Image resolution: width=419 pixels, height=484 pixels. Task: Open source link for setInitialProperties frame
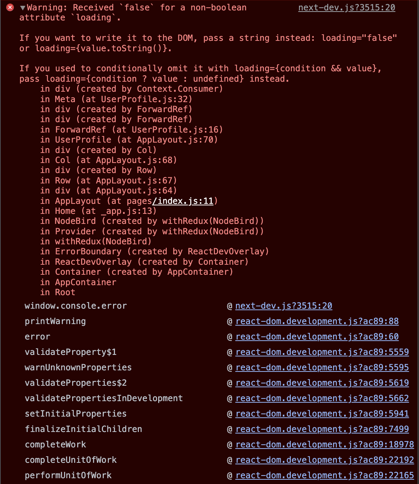[x=322, y=414]
